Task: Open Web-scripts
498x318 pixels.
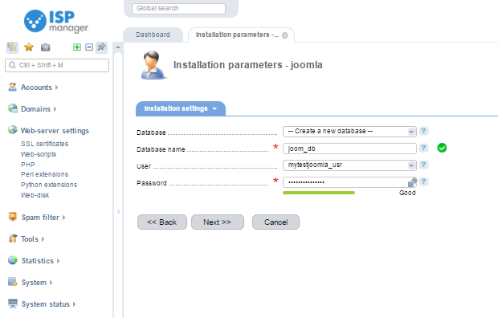Action: [39, 154]
